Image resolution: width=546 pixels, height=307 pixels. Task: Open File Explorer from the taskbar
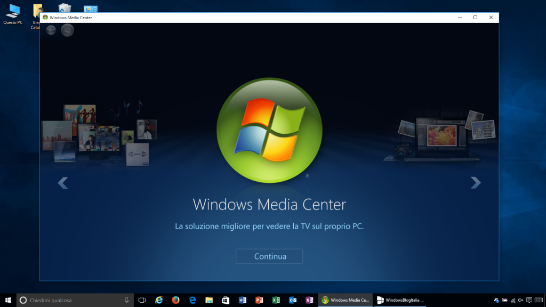click(209, 300)
